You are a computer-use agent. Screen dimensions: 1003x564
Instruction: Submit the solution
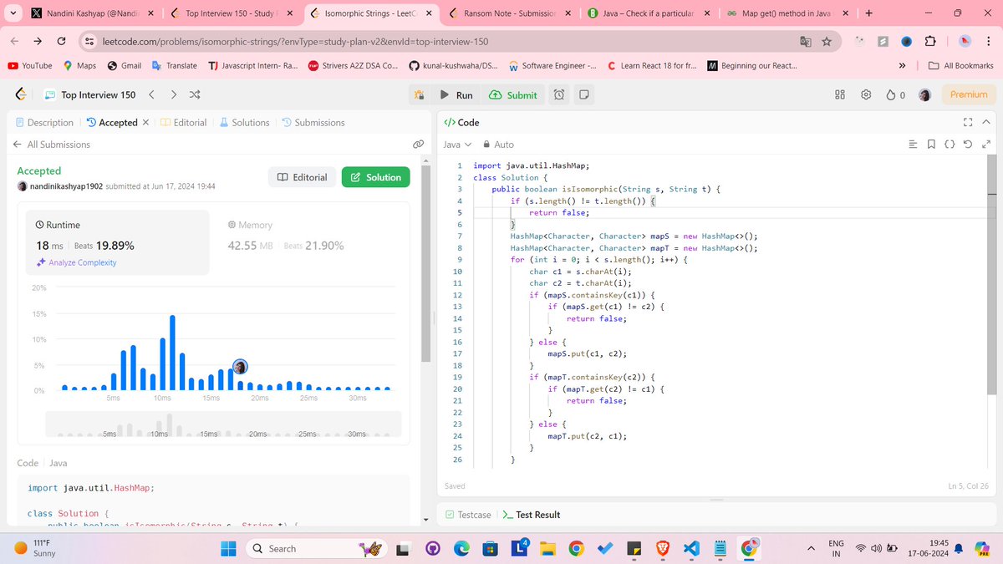[x=513, y=95]
